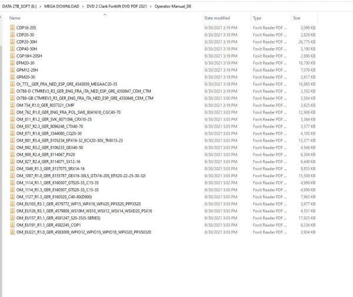
Task: Sort files by Name column header
Action: tap(15, 18)
